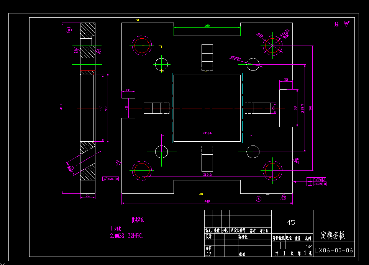Click the 209.7 vertical dimension text
369x265 pixels.
coord(303,108)
